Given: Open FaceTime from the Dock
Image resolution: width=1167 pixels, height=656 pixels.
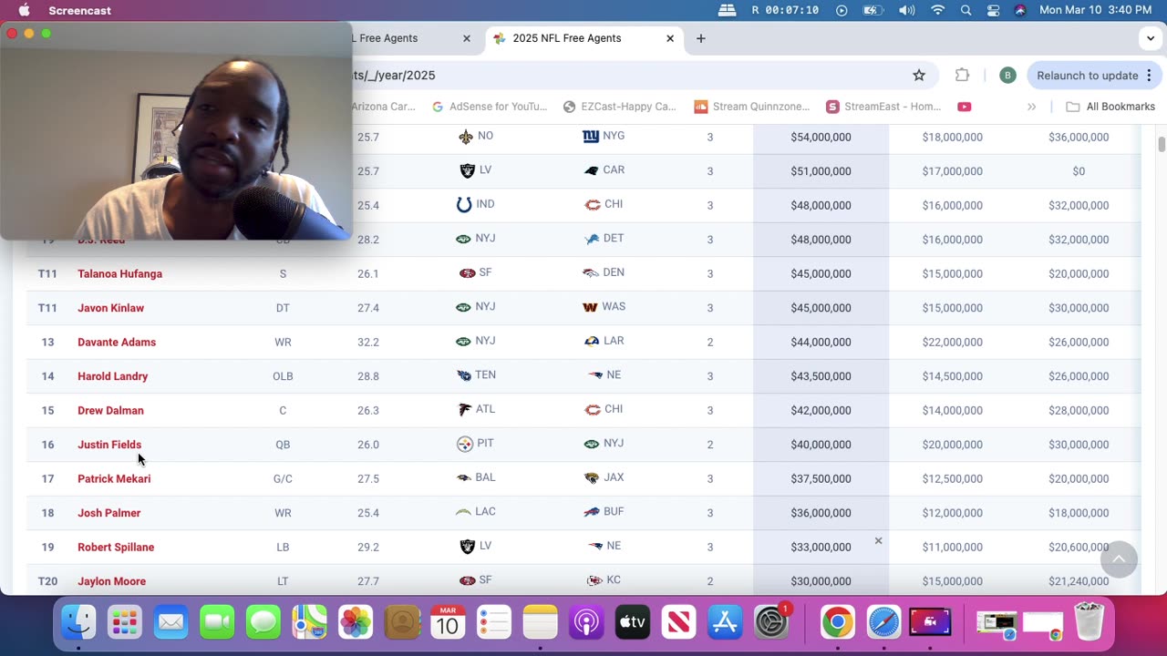Looking at the screenshot, I should point(217,622).
